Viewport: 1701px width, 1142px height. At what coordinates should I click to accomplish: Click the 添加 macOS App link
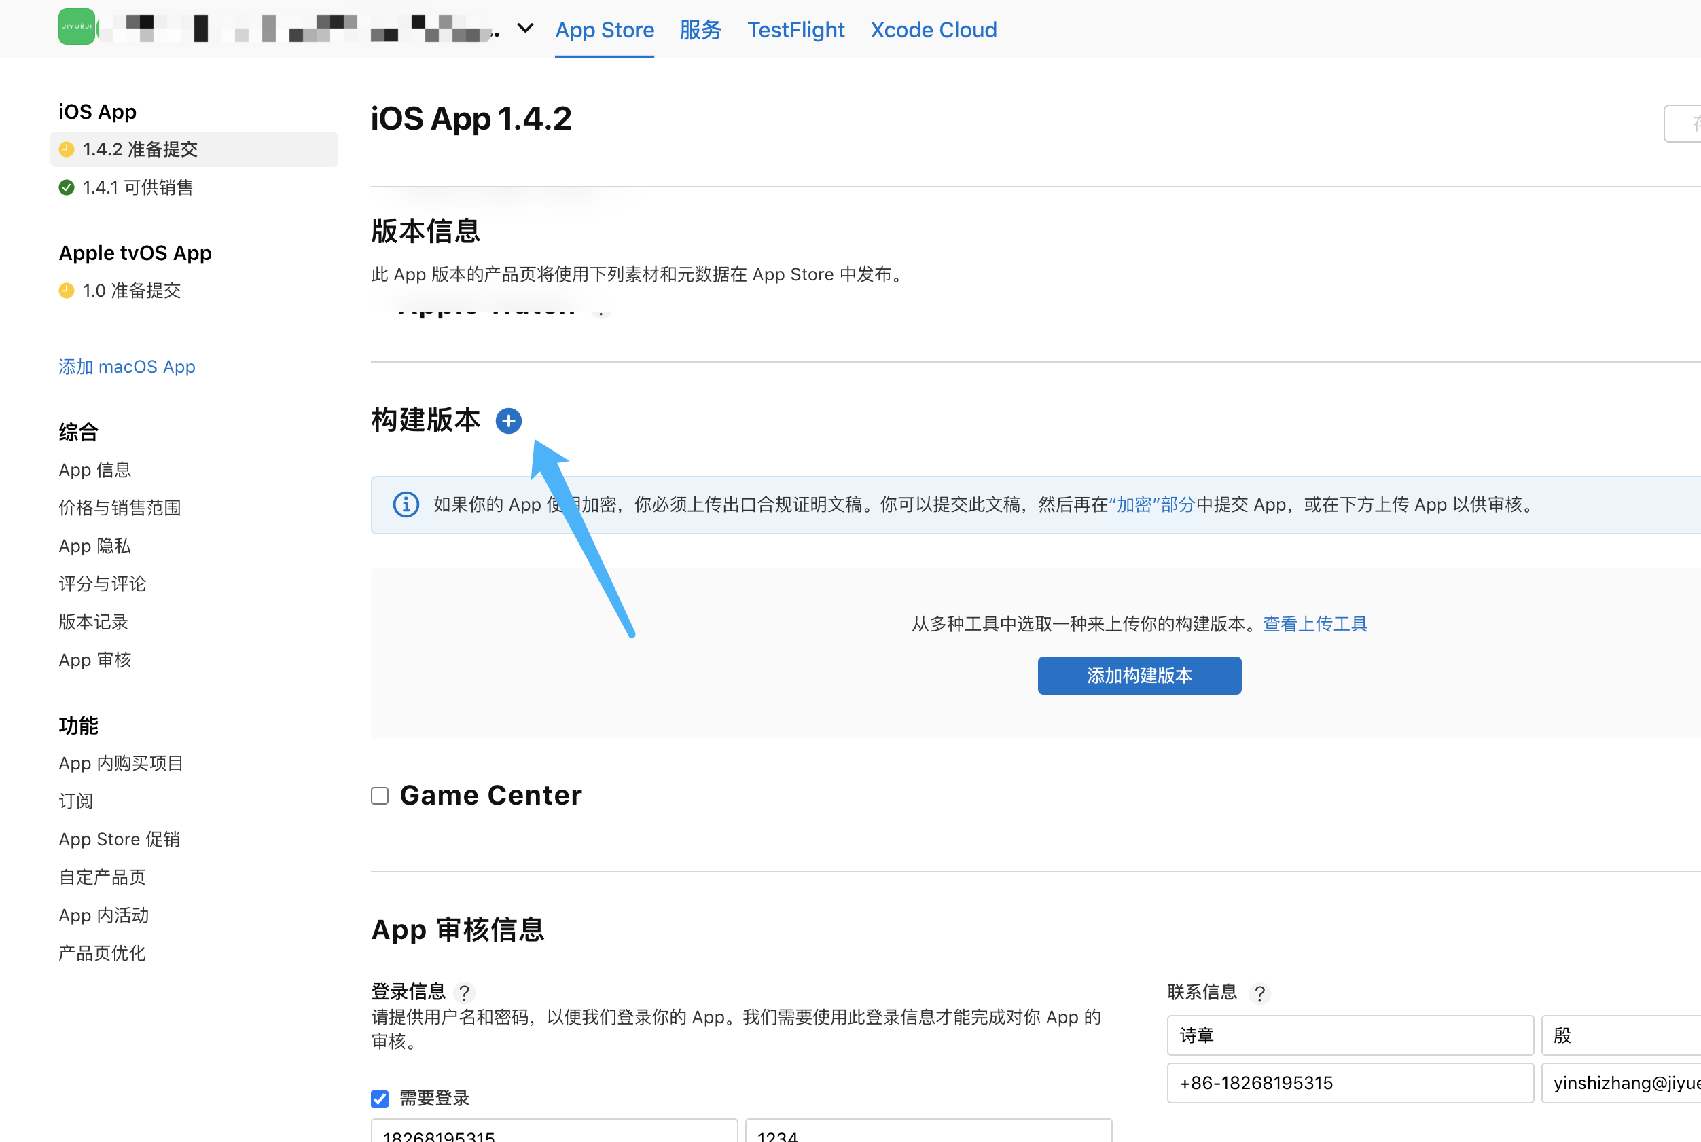point(127,367)
